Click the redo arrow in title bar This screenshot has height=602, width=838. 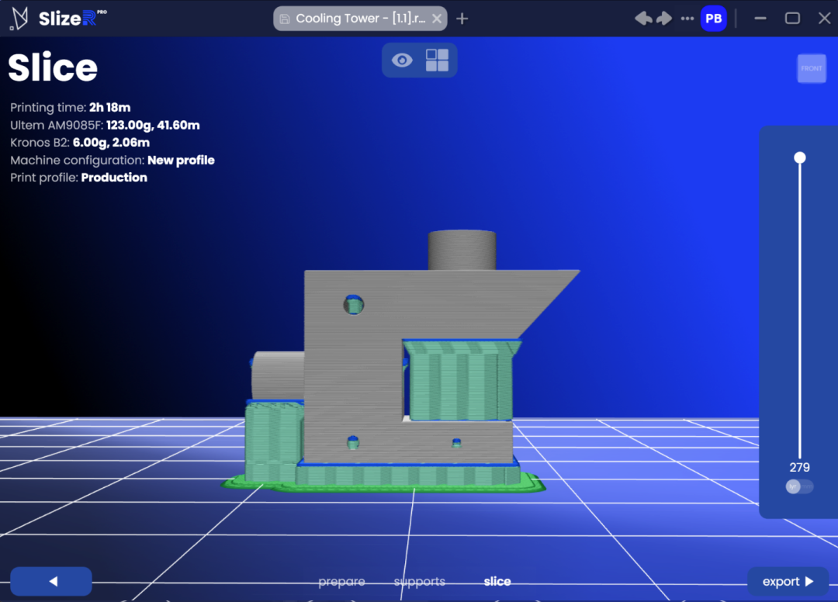click(x=663, y=19)
